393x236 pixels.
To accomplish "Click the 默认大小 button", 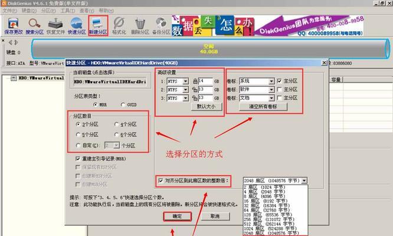I will 206,106.
